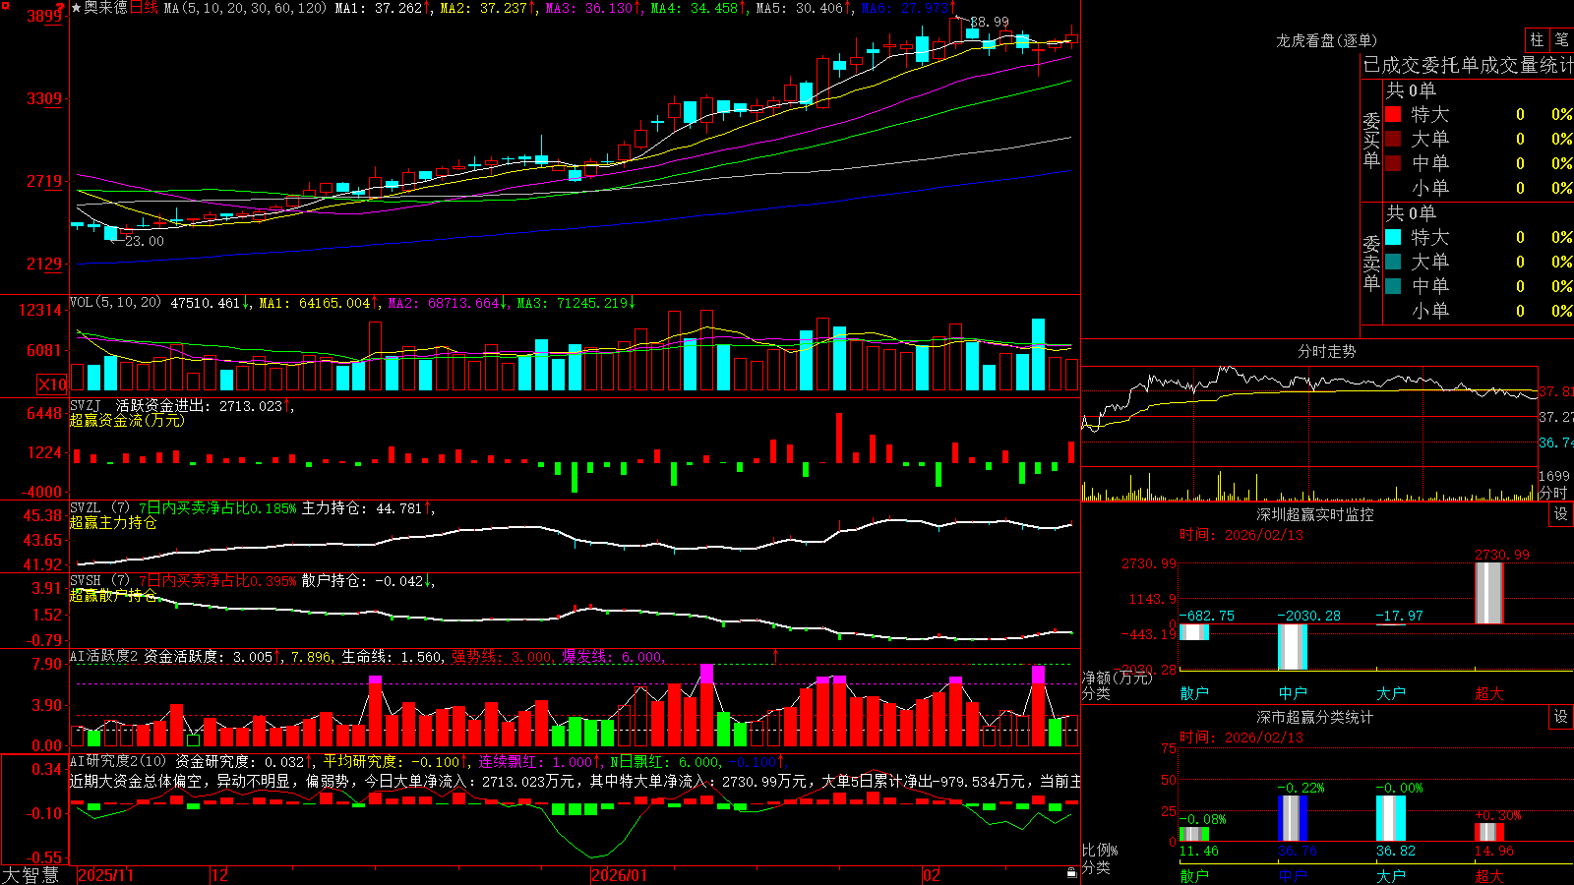Click the red 特大 buy-order swatch
This screenshot has height=885, width=1574.
click(x=1393, y=114)
